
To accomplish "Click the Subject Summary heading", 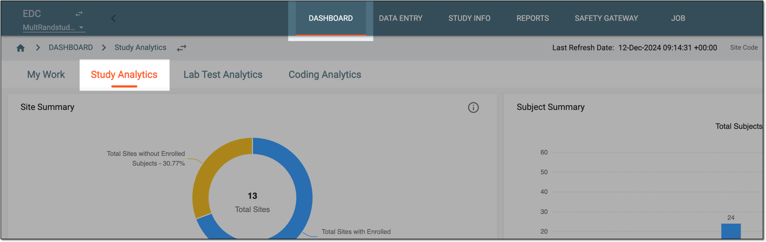I will [x=551, y=107].
